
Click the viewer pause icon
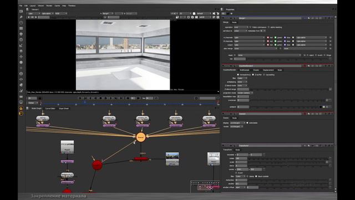point(196,17)
